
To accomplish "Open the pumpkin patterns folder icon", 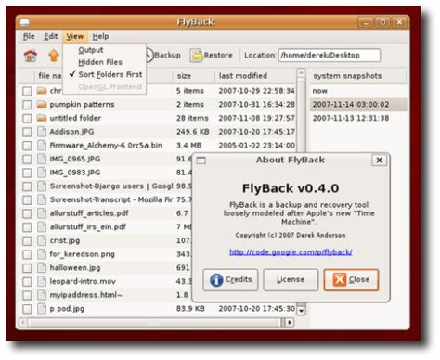I will (42, 104).
